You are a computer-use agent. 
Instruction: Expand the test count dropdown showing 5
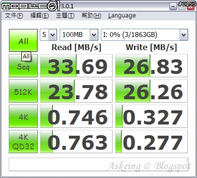pyautogui.click(x=53, y=35)
